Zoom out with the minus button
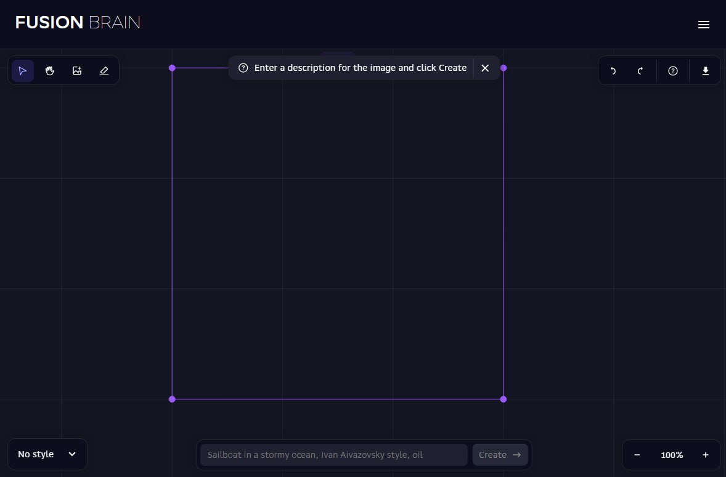Viewport: 726px width, 477px height. [637, 455]
